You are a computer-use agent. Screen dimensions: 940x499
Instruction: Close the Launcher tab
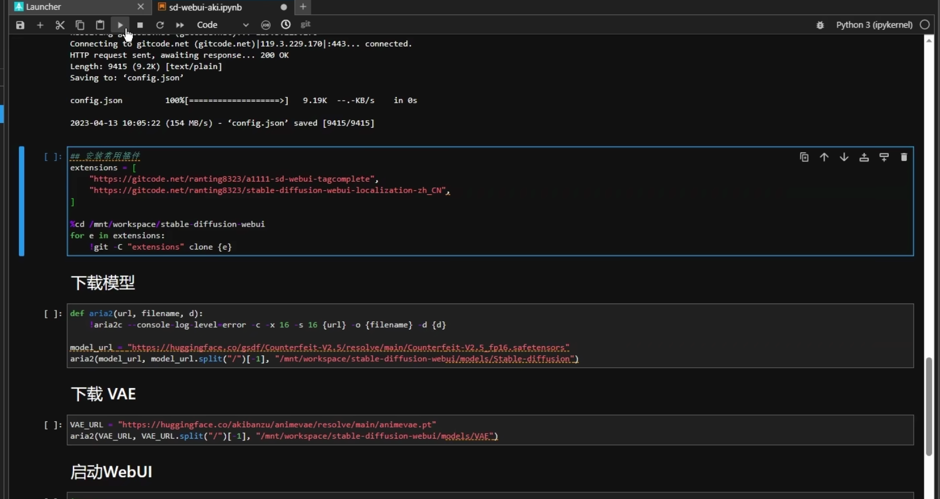point(141,7)
